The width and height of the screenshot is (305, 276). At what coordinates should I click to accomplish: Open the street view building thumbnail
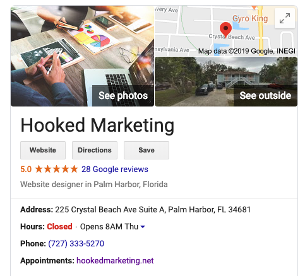coord(226,81)
